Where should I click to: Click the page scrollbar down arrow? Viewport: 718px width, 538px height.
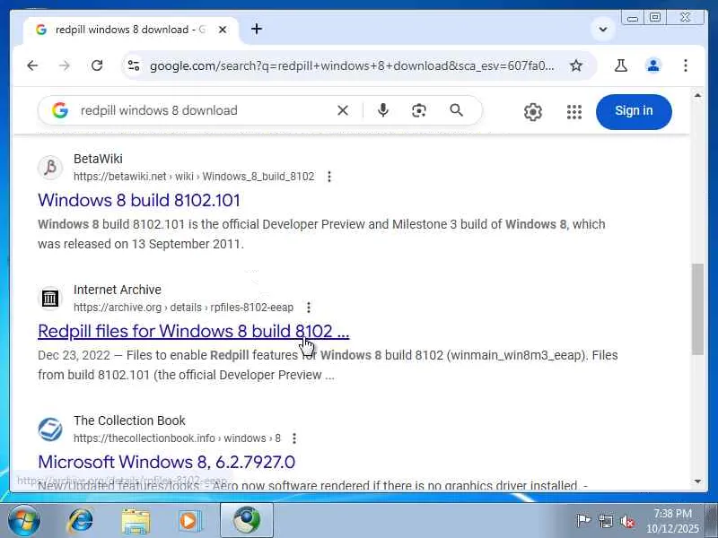(x=697, y=481)
